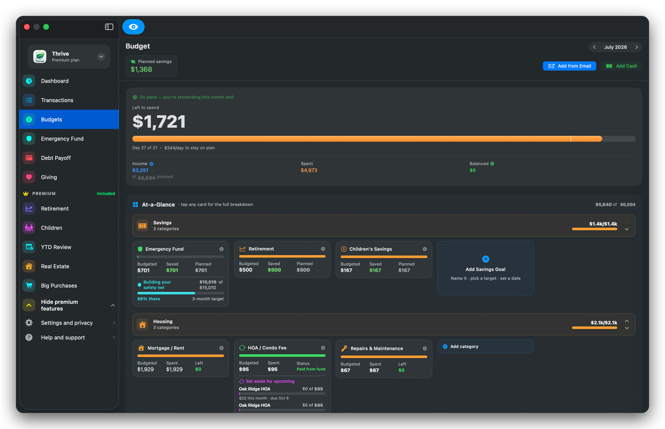The image size is (665, 429).
Task: Click the Savings group cash icon
Action: (x=142, y=226)
